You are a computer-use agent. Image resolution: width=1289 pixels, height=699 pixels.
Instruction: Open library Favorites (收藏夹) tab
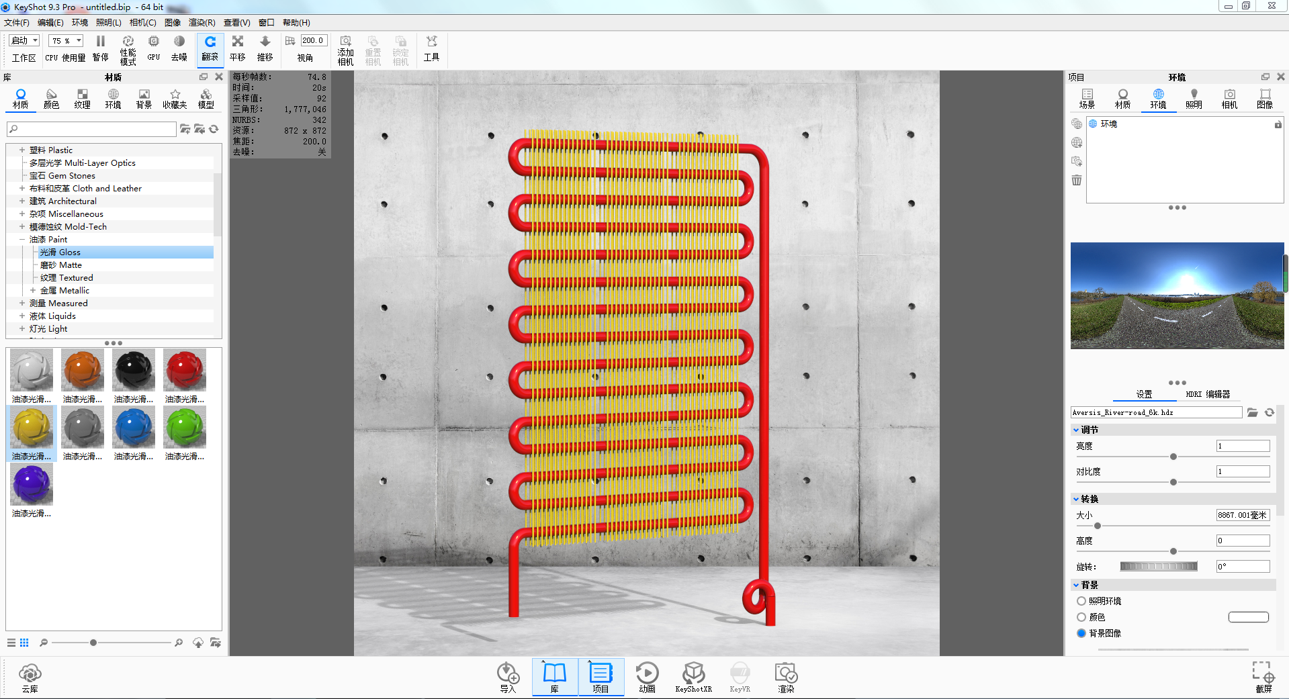click(175, 99)
